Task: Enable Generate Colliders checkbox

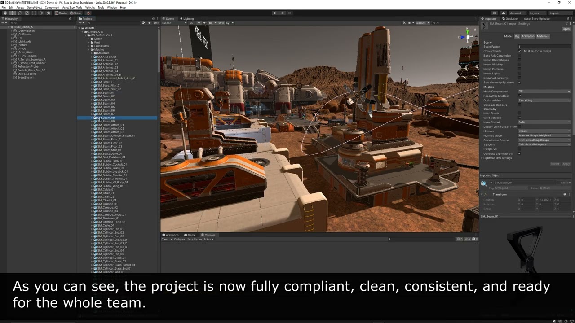Action: 520,105
